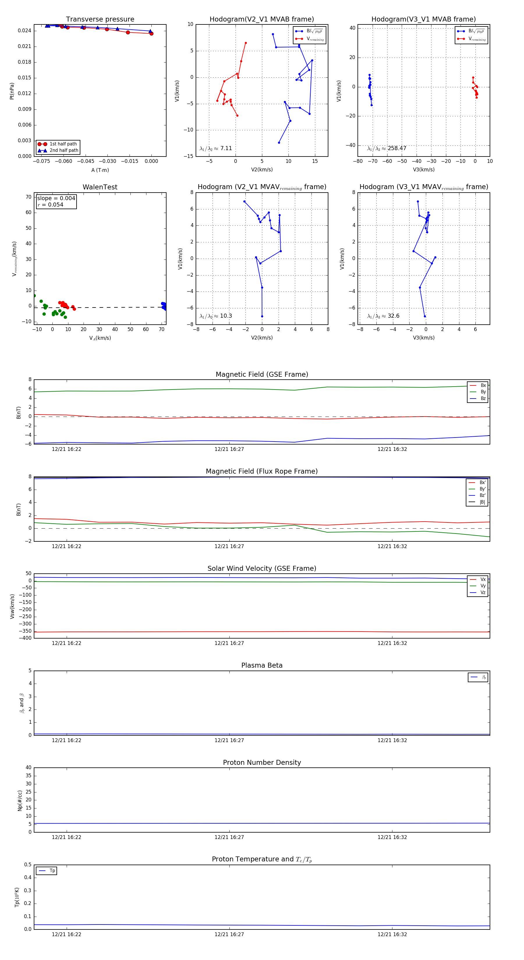Click '12/21 16:22' tick under GSE Magnetic Field
Screen dimensions: 524x960
(66, 449)
